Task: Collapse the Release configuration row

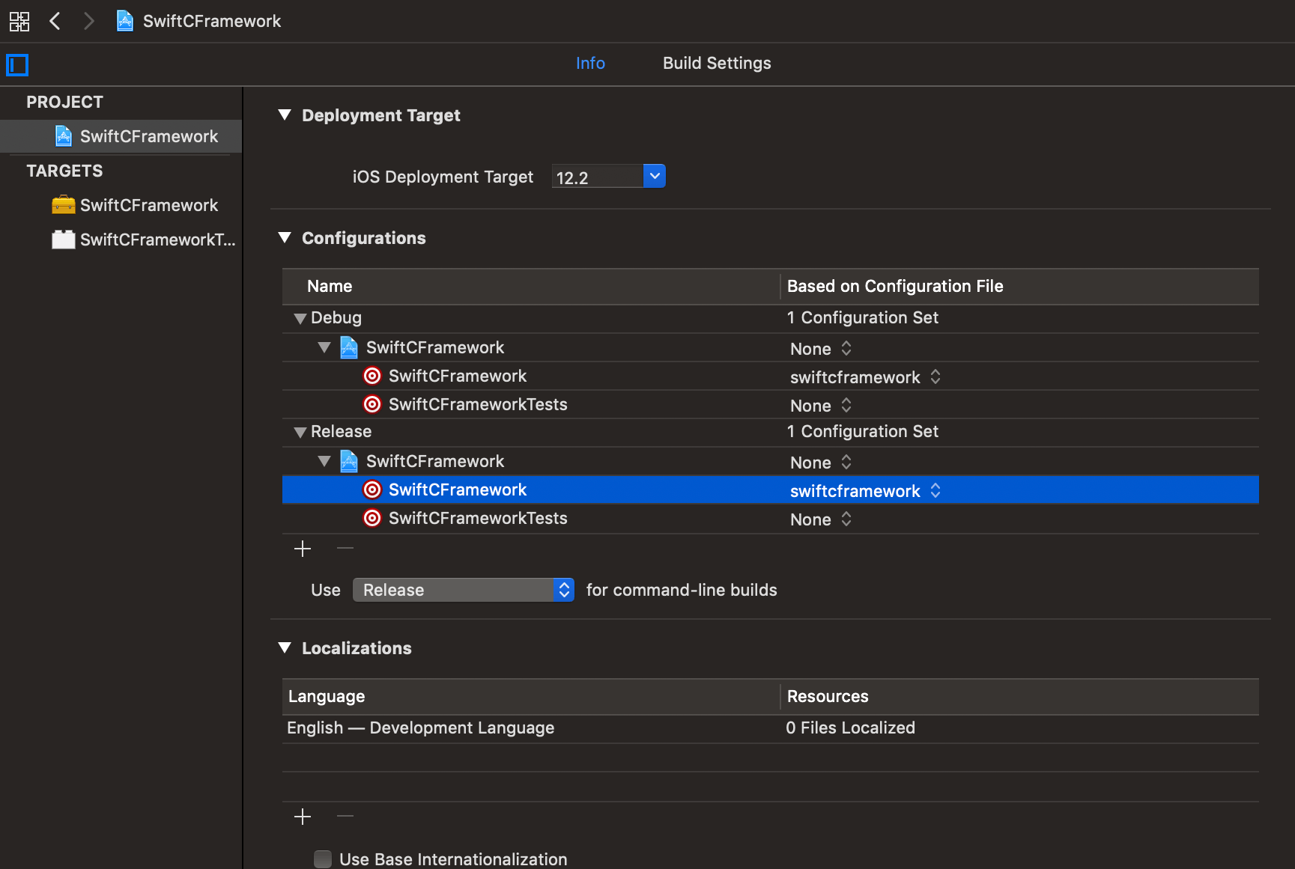Action: click(x=300, y=433)
